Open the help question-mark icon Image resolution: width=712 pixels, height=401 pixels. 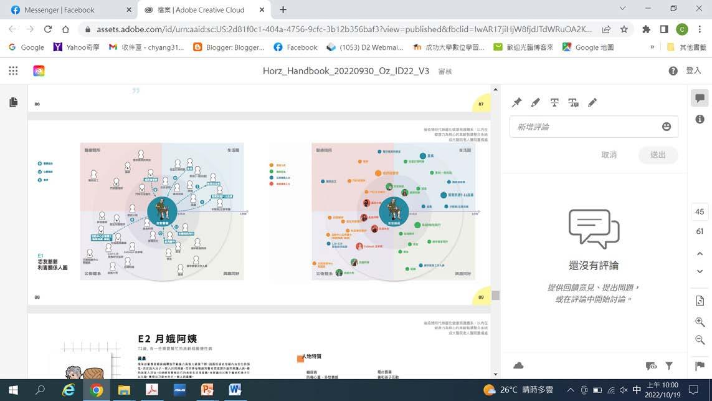tap(673, 71)
